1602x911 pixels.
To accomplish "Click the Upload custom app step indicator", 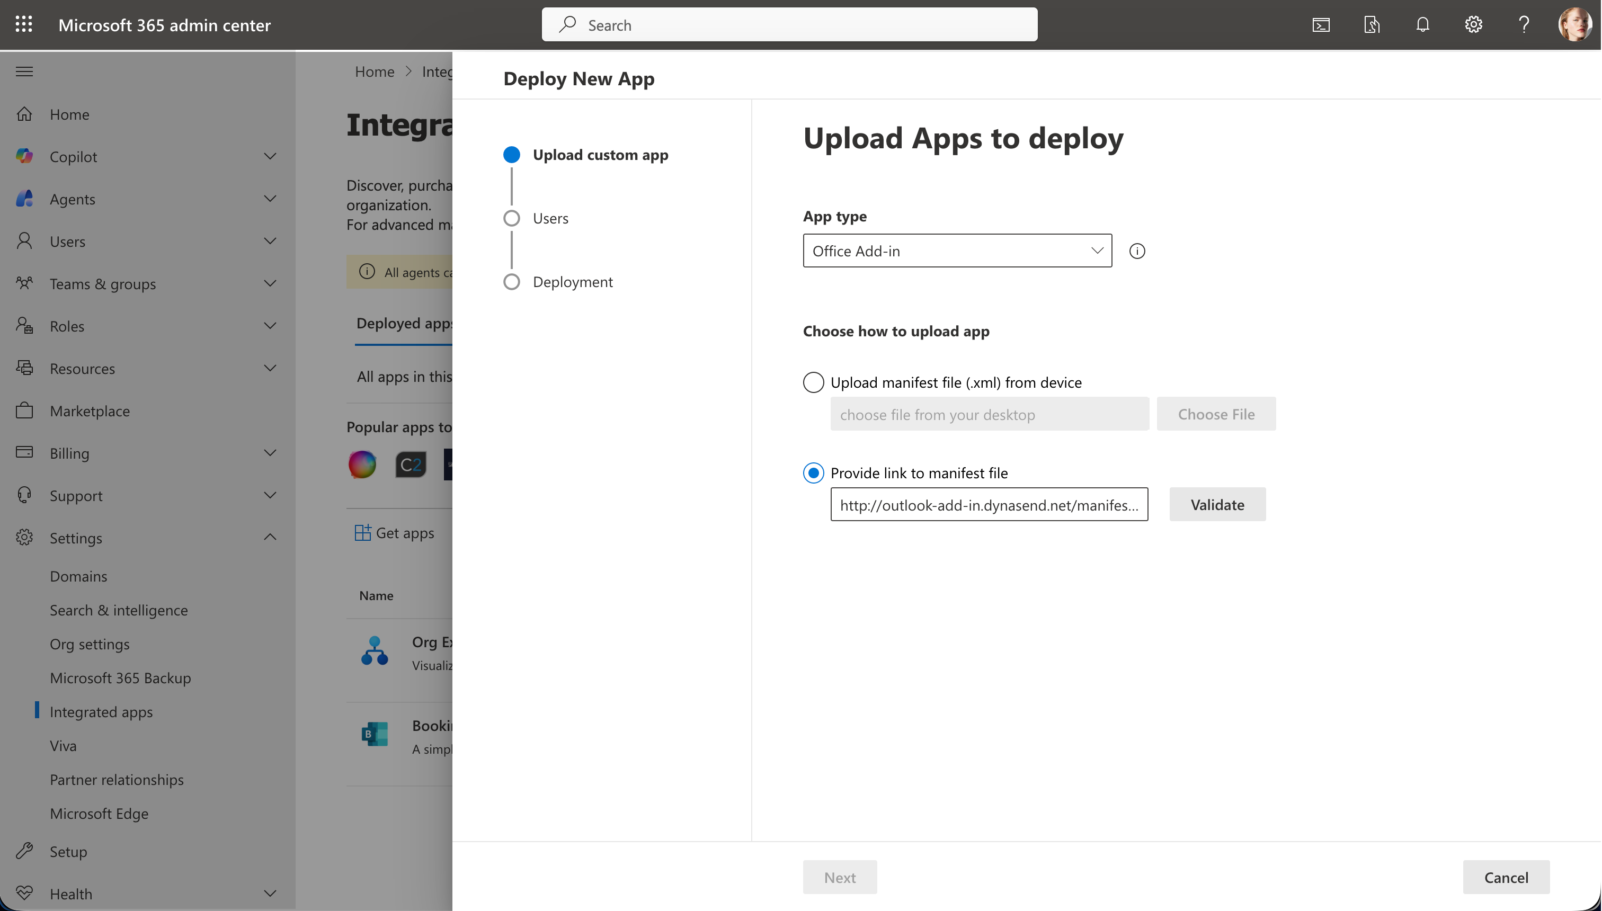I will click(x=511, y=155).
